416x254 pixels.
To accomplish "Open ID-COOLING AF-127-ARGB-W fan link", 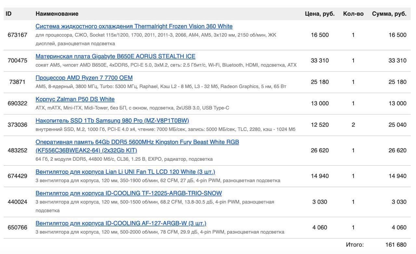I will point(121,223).
